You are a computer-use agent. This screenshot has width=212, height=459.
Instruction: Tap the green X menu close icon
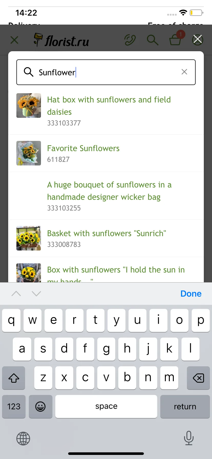[14, 40]
